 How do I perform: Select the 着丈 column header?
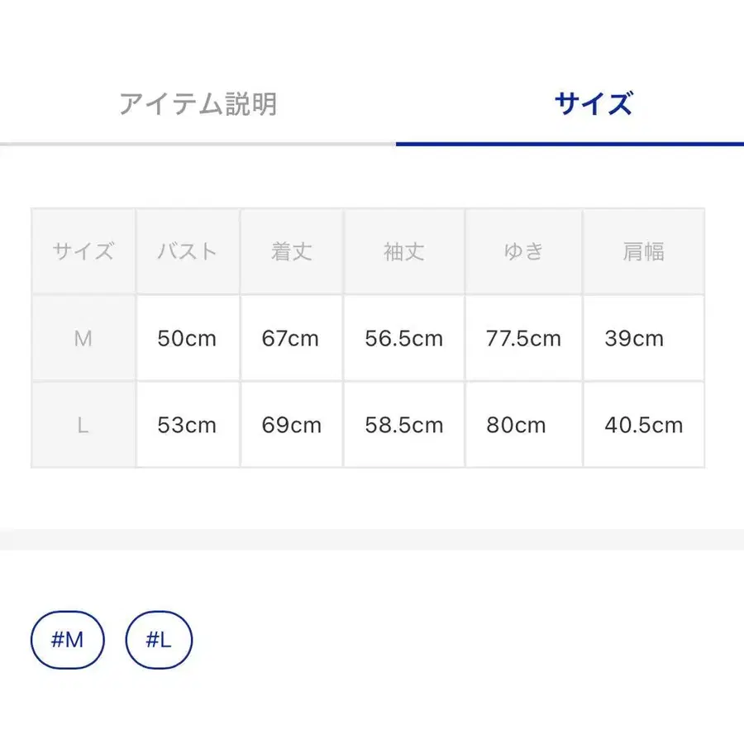291,251
